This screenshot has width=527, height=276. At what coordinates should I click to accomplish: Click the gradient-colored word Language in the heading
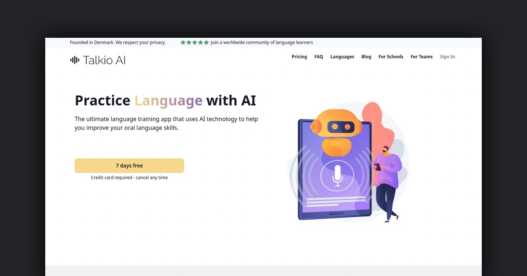click(x=168, y=101)
